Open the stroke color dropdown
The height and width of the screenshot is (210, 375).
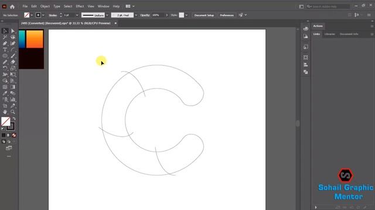pyautogui.click(x=43, y=15)
